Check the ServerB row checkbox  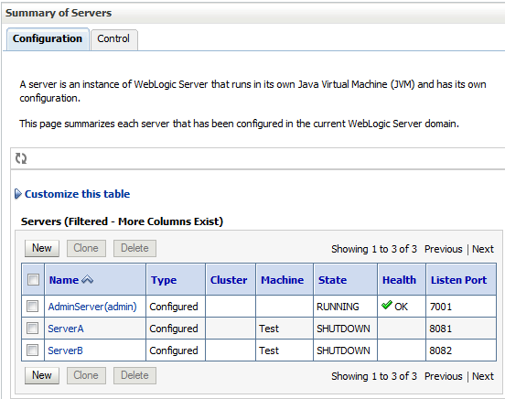[32, 350]
